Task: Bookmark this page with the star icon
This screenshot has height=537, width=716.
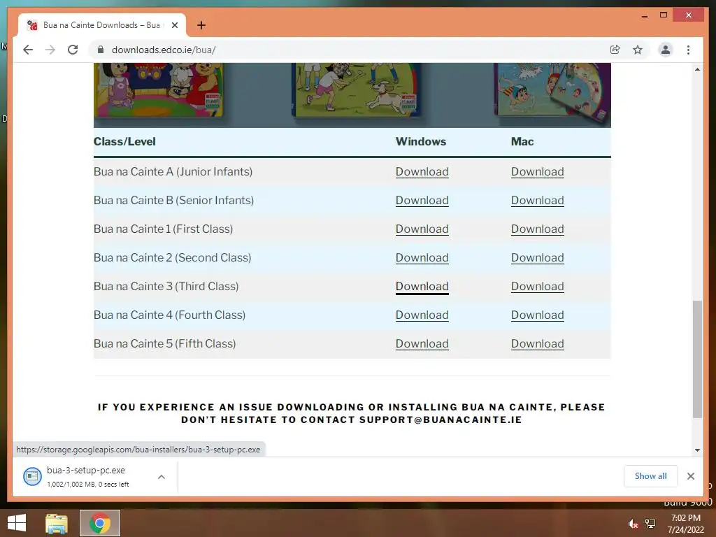Action: [638, 50]
